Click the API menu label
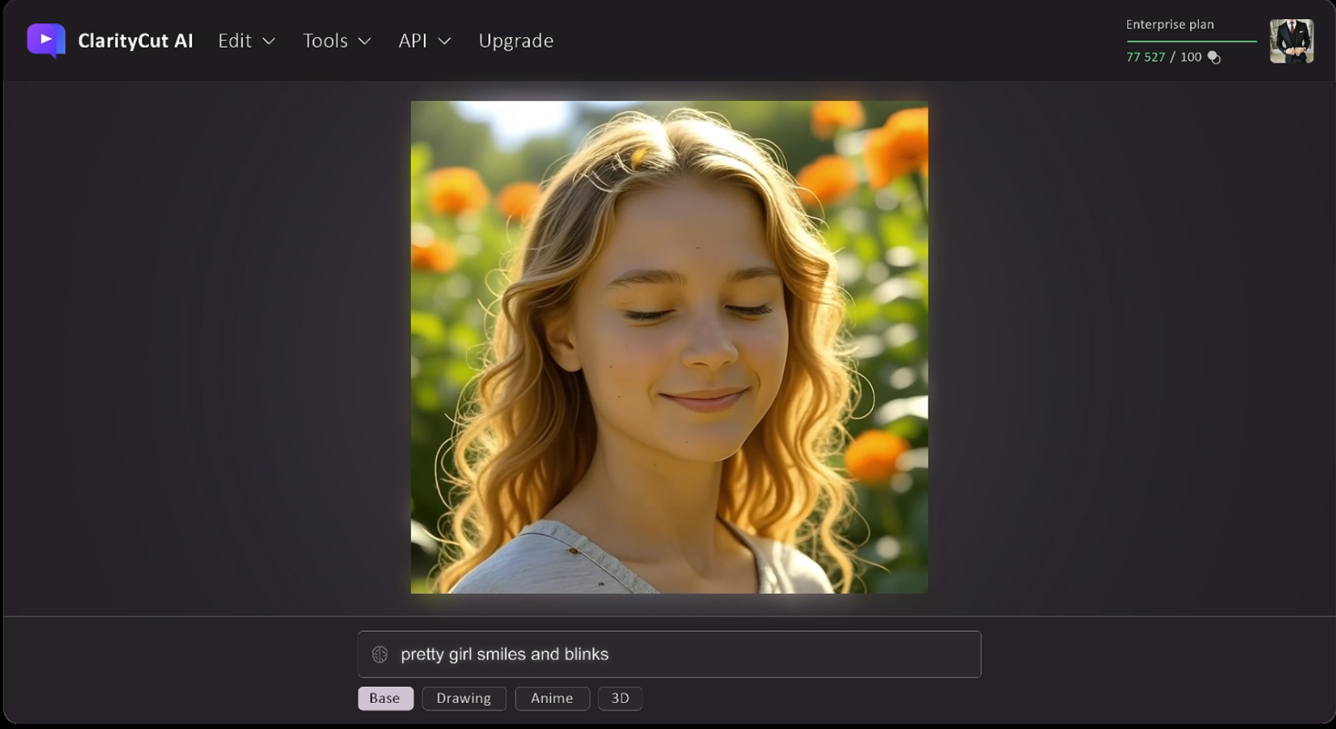This screenshot has width=1336, height=729. pos(412,41)
